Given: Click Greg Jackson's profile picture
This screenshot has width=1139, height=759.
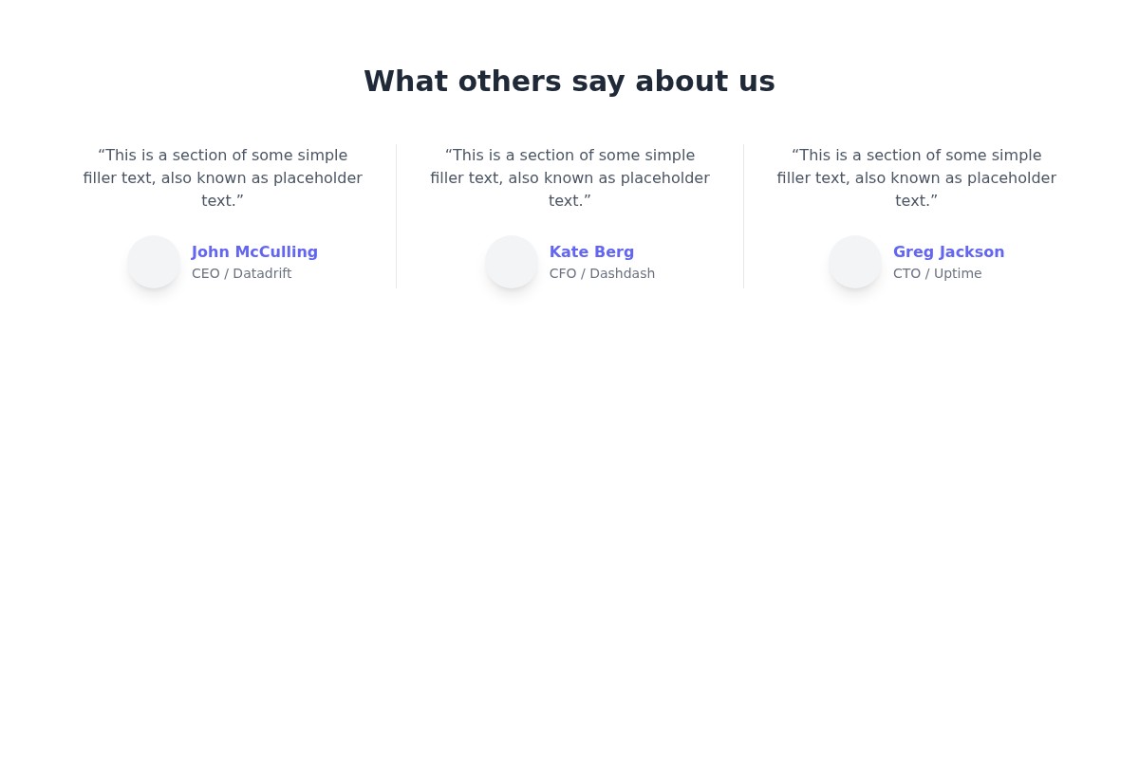Looking at the screenshot, I should [x=855, y=262].
